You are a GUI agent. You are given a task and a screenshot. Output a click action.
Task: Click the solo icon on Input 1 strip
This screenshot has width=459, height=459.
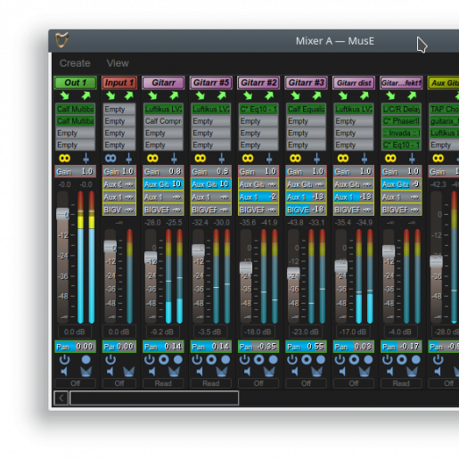pos(129,372)
